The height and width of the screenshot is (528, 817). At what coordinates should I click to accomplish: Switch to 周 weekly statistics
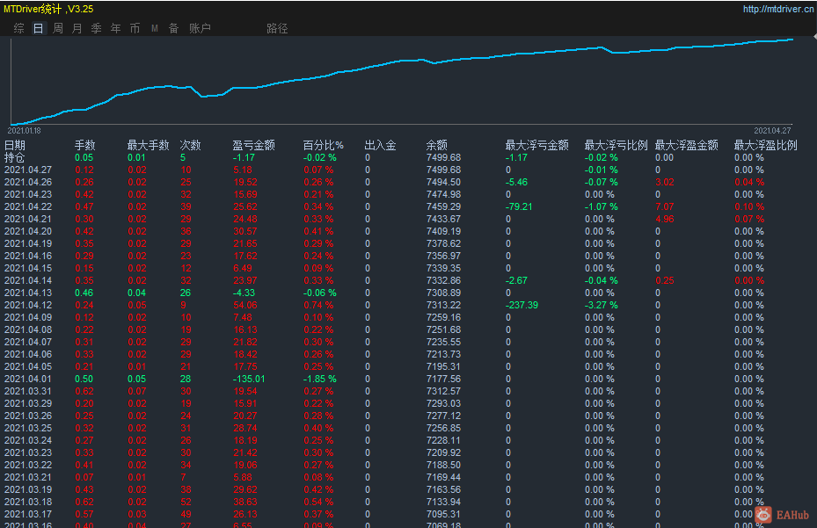[x=57, y=27]
